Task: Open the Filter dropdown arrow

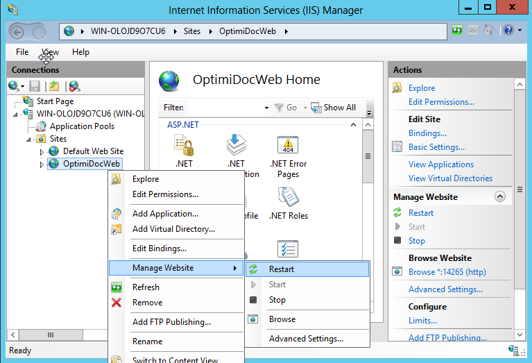Action: [x=266, y=108]
